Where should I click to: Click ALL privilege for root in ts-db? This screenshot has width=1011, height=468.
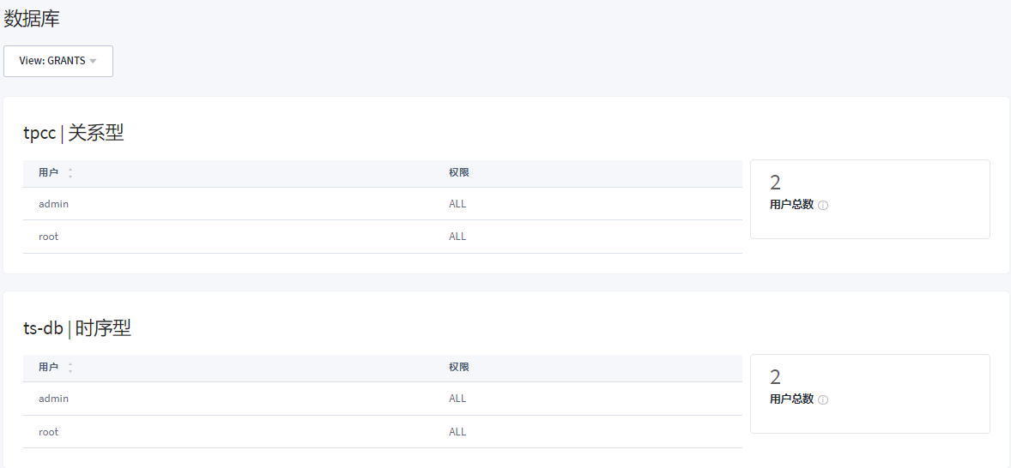(x=457, y=432)
